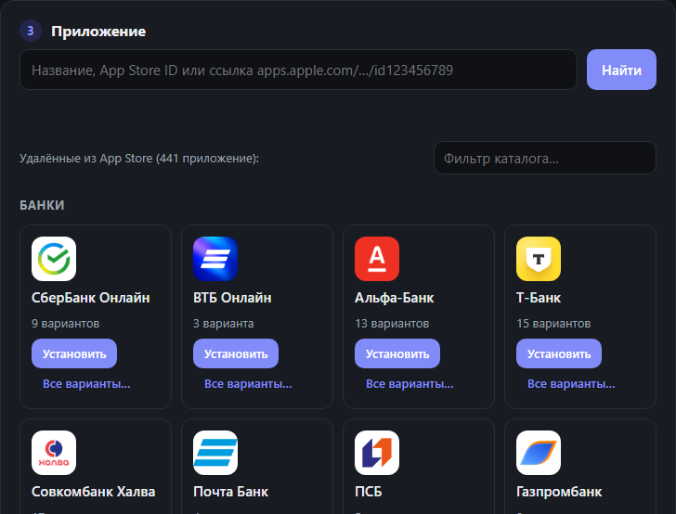Screen dimensions: 676x514
Task: Click the 9 вариантов label
Action: pyautogui.click(x=66, y=324)
